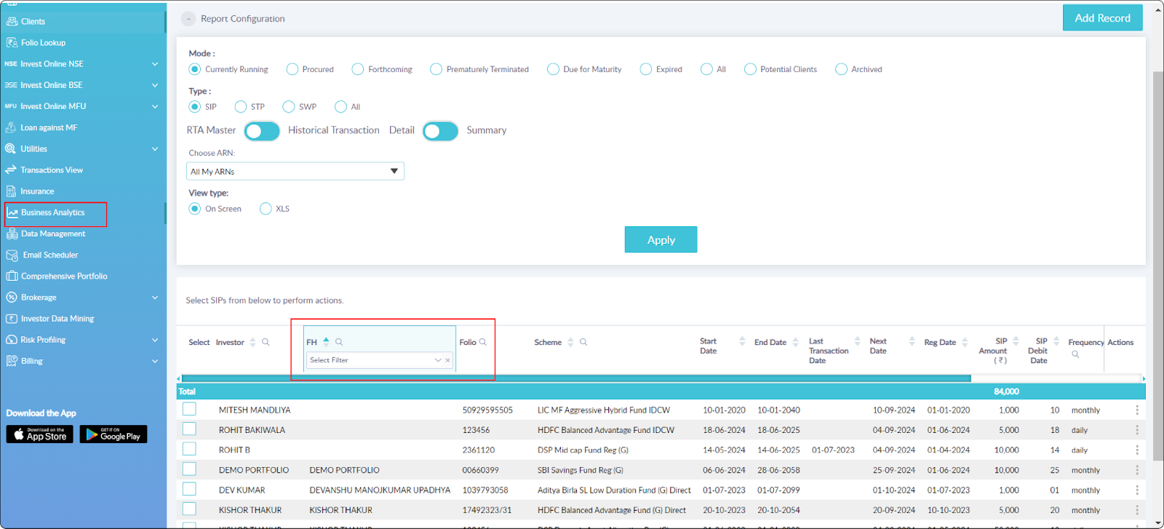Click the Comprehensive Portfolio icon
The height and width of the screenshot is (529, 1164).
click(12, 276)
